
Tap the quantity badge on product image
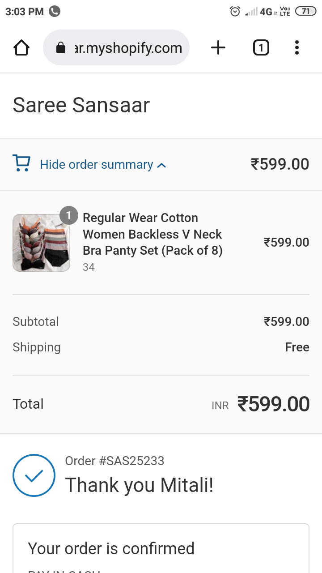pyautogui.click(x=68, y=215)
